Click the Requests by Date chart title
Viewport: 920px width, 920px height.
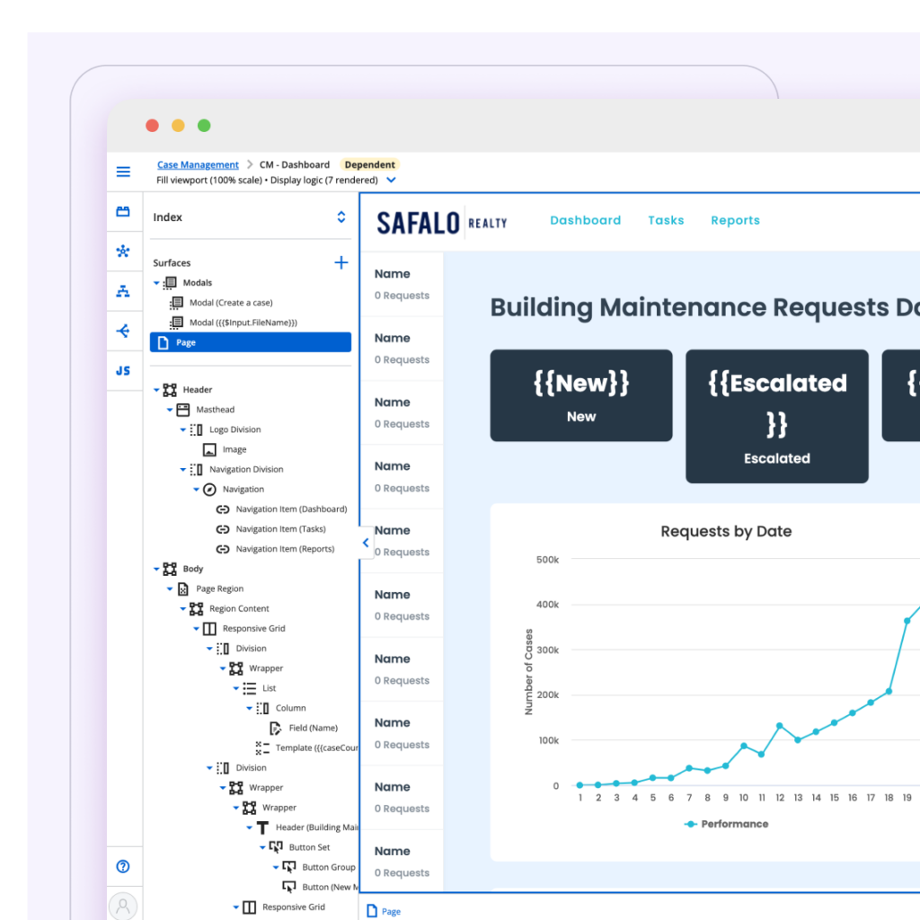[x=726, y=532]
